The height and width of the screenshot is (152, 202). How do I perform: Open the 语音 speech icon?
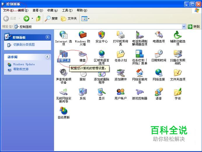pyautogui.click(x=159, y=92)
